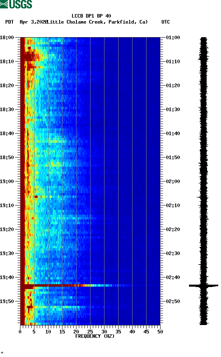Viewport: 221px width, 357px height.
Task: Click the 01:30 UTC time label
Action: coord(173,109)
